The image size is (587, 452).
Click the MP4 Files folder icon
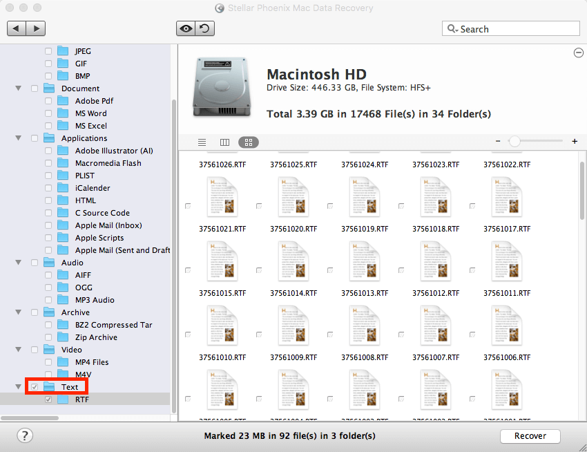click(x=63, y=362)
